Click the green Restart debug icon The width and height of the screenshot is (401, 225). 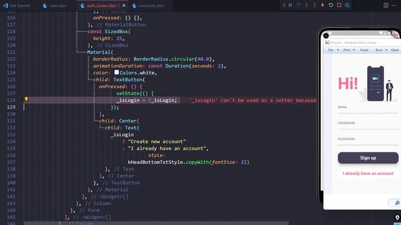(x=331, y=5)
